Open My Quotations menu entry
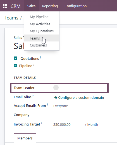Screen dimensions: 117x145 (x=42, y=31)
